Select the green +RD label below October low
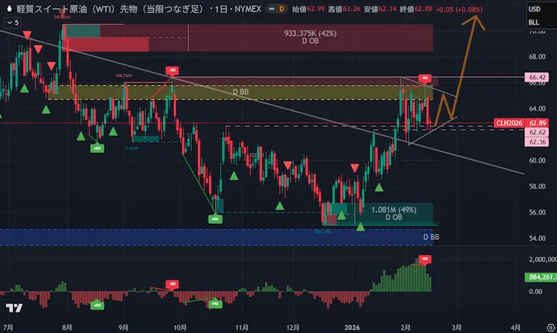The height and width of the screenshot is (333, 557). point(216,219)
